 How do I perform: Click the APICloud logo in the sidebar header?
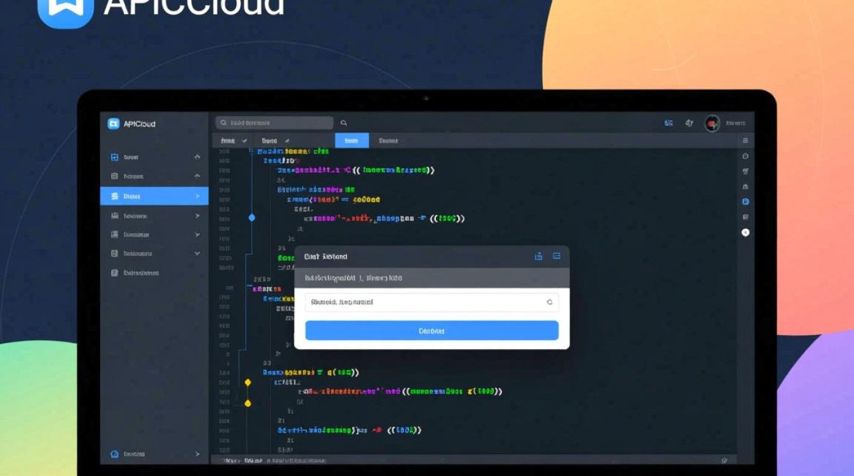tap(114, 124)
